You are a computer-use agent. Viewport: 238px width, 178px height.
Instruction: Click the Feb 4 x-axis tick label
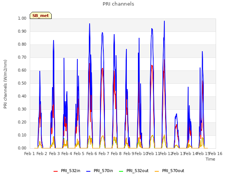tap(67, 154)
